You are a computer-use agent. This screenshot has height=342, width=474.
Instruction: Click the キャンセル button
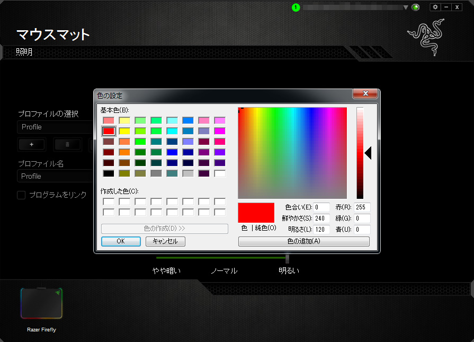tap(165, 241)
